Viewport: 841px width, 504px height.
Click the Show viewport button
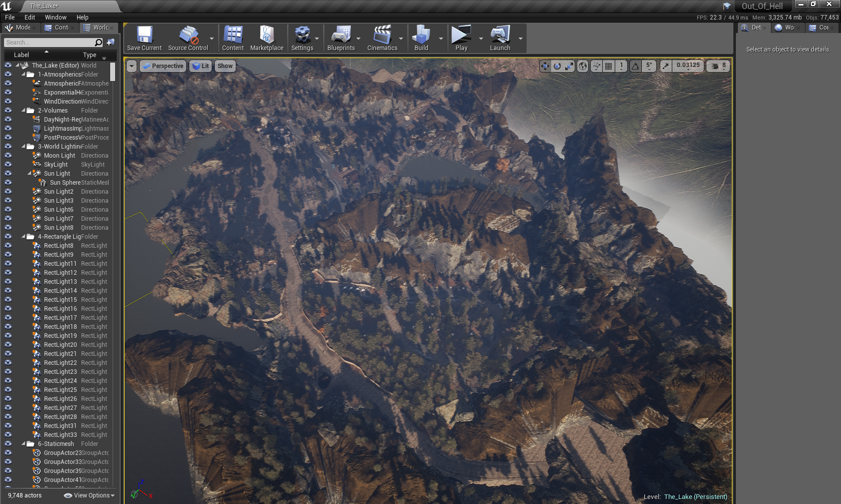(225, 66)
